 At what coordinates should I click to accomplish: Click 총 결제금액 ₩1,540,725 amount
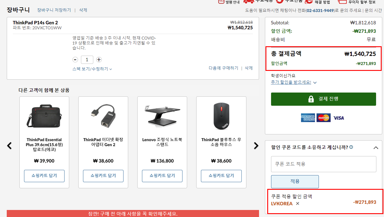tap(360, 54)
